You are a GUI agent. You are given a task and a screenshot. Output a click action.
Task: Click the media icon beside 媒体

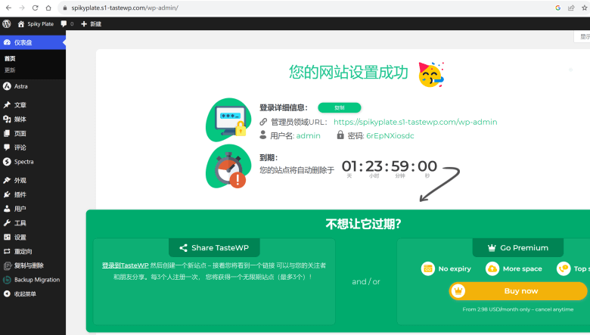(7, 119)
